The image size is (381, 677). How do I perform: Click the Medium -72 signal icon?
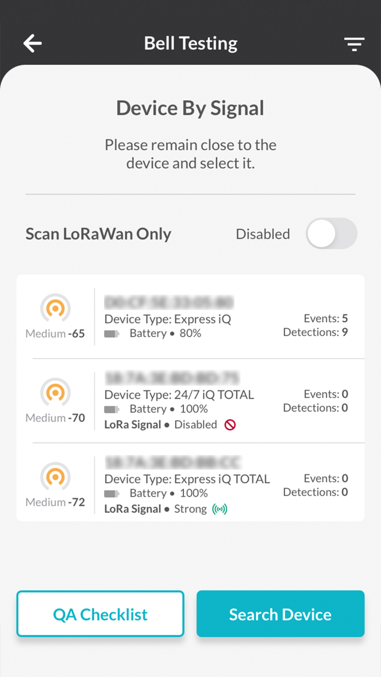[55, 476]
